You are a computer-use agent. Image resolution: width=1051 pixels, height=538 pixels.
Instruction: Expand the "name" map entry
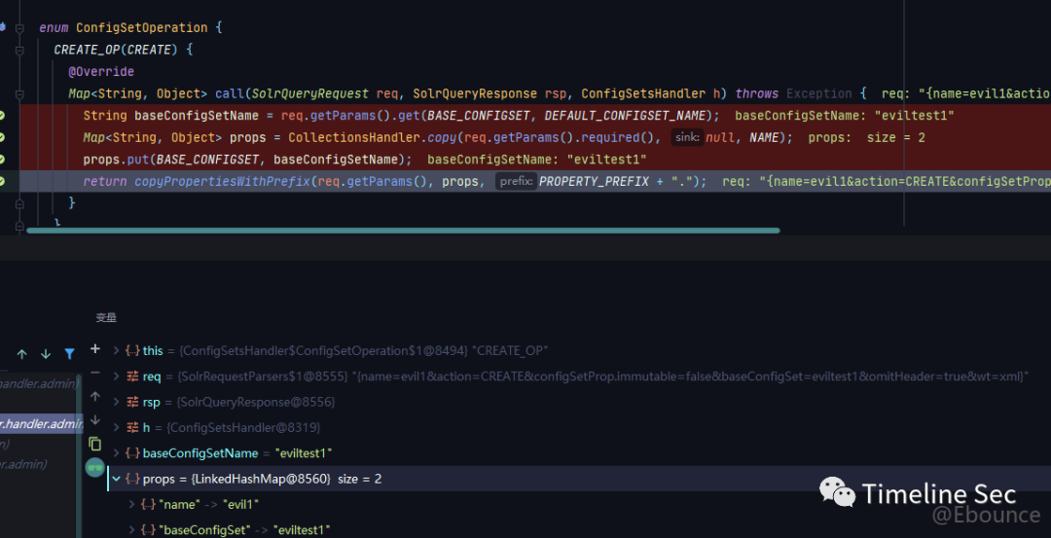pyautogui.click(x=132, y=505)
